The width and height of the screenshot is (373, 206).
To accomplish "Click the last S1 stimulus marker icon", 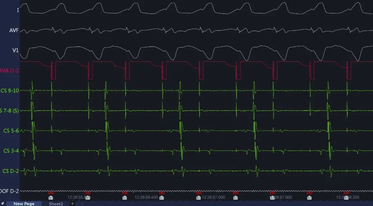I will point(346,198).
